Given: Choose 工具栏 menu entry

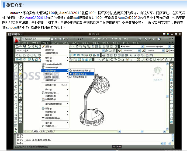Looking at the screenshot, I should [x=55, y=126].
